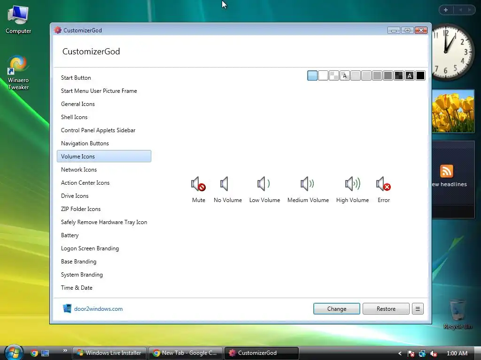Select Control Panel Applets Sidebar
Image resolution: width=481 pixels, height=360 pixels.
click(104, 130)
